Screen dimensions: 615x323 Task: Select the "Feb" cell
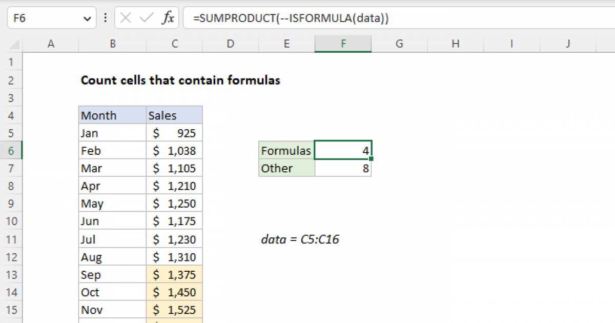pyautogui.click(x=112, y=151)
